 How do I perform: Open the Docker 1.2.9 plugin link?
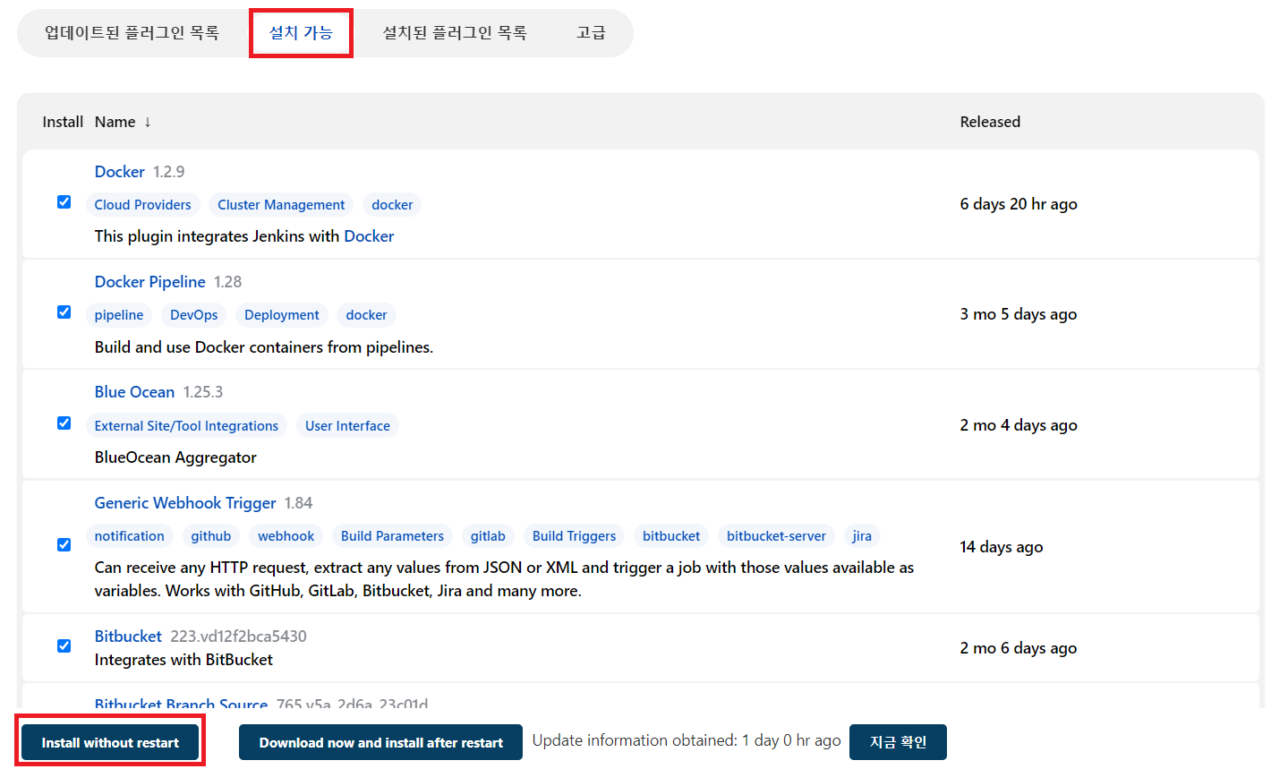point(120,172)
